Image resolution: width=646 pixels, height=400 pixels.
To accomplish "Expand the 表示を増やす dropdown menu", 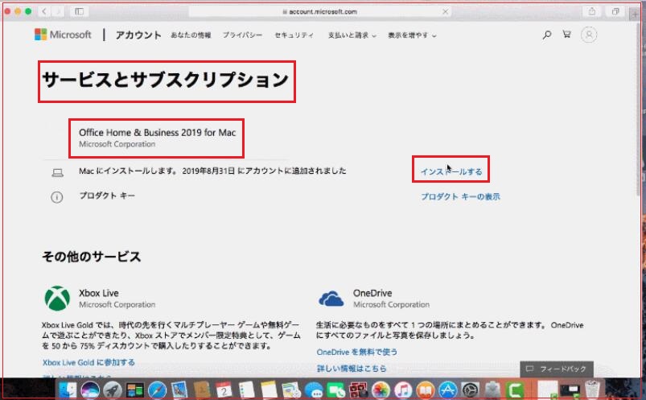I will point(412,35).
